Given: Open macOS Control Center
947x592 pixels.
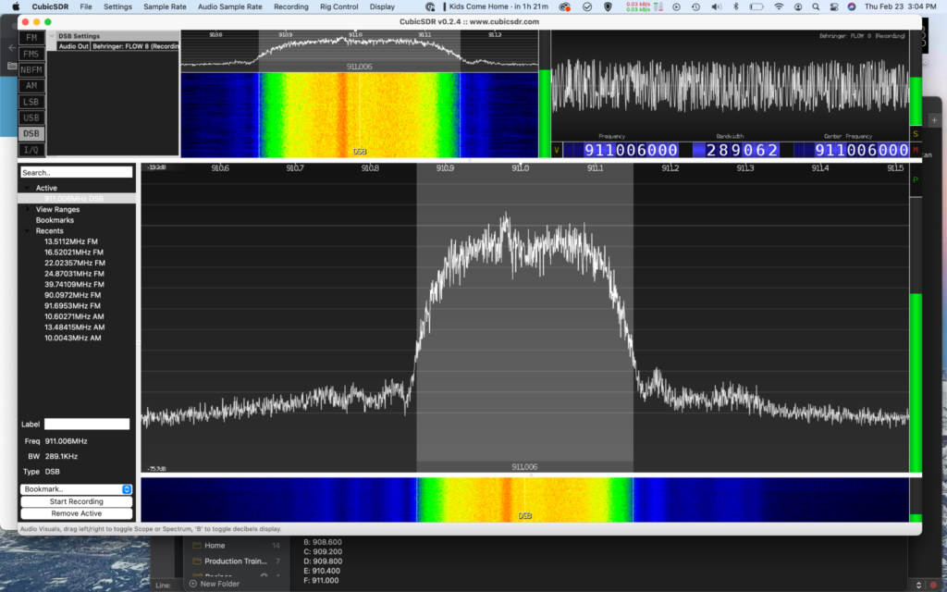Looking at the screenshot, I should tap(834, 6).
